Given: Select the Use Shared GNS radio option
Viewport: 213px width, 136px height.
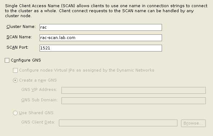Looking at the screenshot, I should (x=15, y=113).
